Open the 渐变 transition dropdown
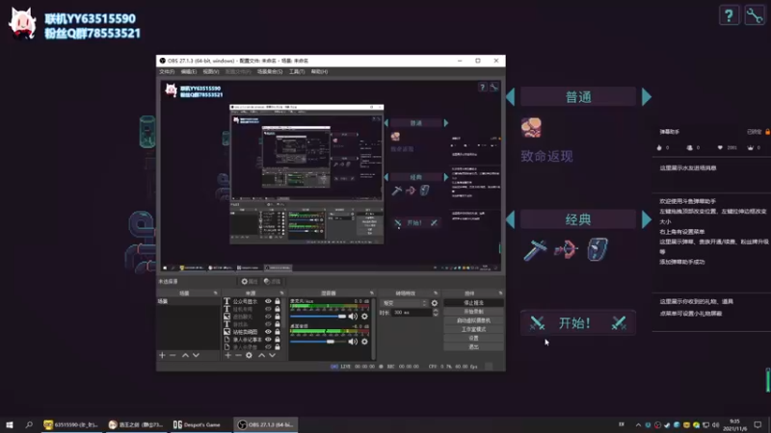The width and height of the screenshot is (771, 433). pos(404,303)
